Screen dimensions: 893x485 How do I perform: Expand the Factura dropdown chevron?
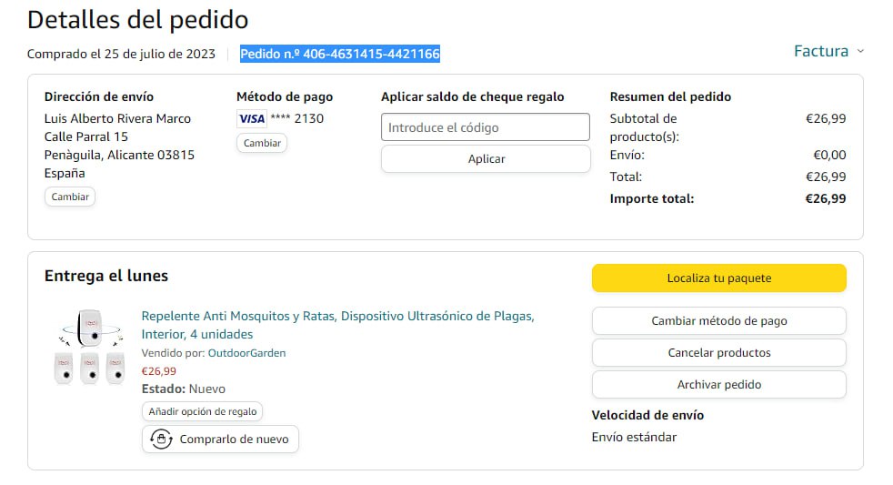(x=860, y=52)
